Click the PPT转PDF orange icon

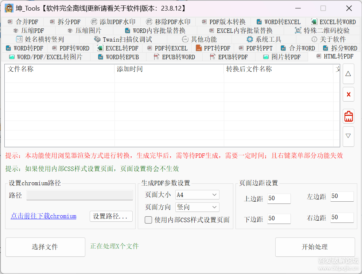[199, 48]
